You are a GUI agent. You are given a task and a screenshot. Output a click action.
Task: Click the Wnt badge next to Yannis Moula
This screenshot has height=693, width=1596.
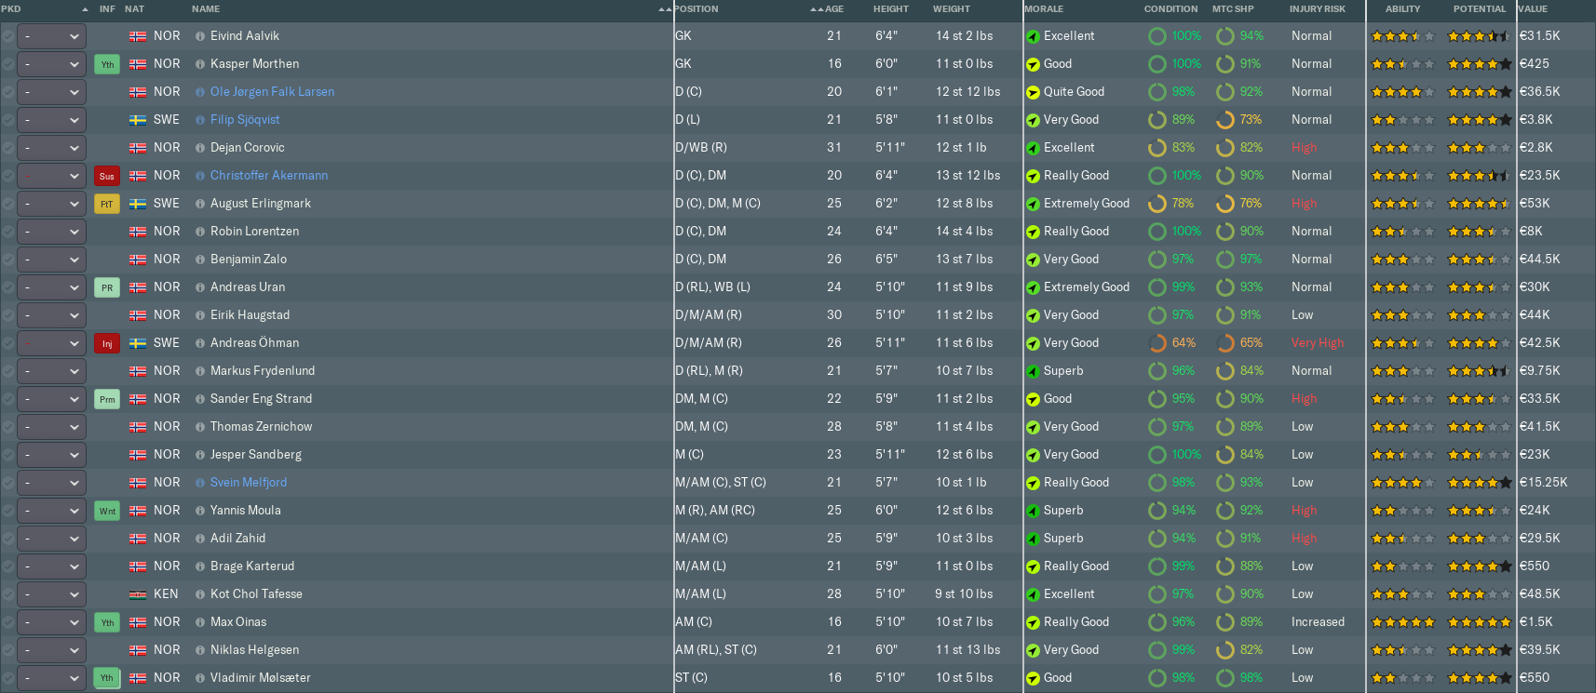(107, 511)
